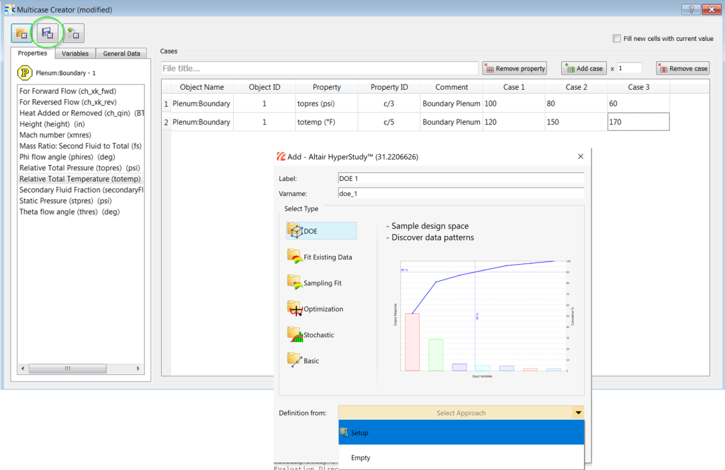Click the Add case button
This screenshot has height=470, width=725.
tap(584, 68)
